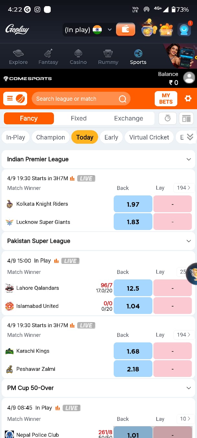Open the settings gear icon

click(x=188, y=99)
